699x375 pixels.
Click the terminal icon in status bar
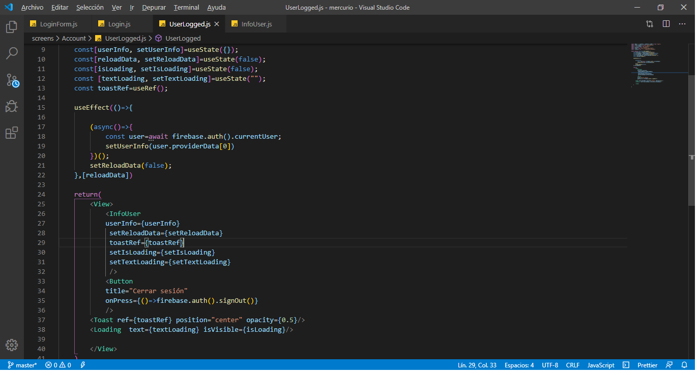coord(626,365)
